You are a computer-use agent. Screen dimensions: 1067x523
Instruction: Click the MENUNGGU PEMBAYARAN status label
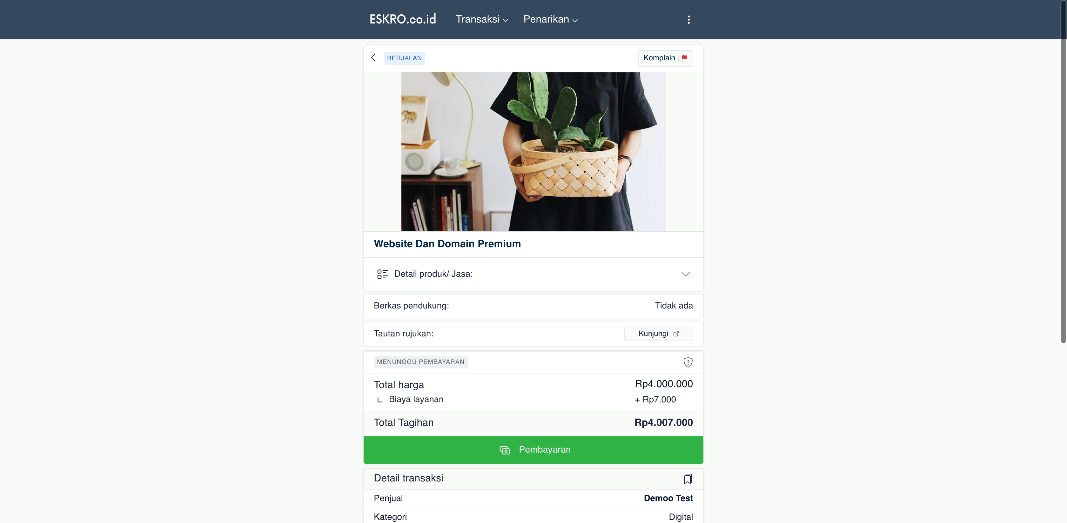(x=420, y=362)
